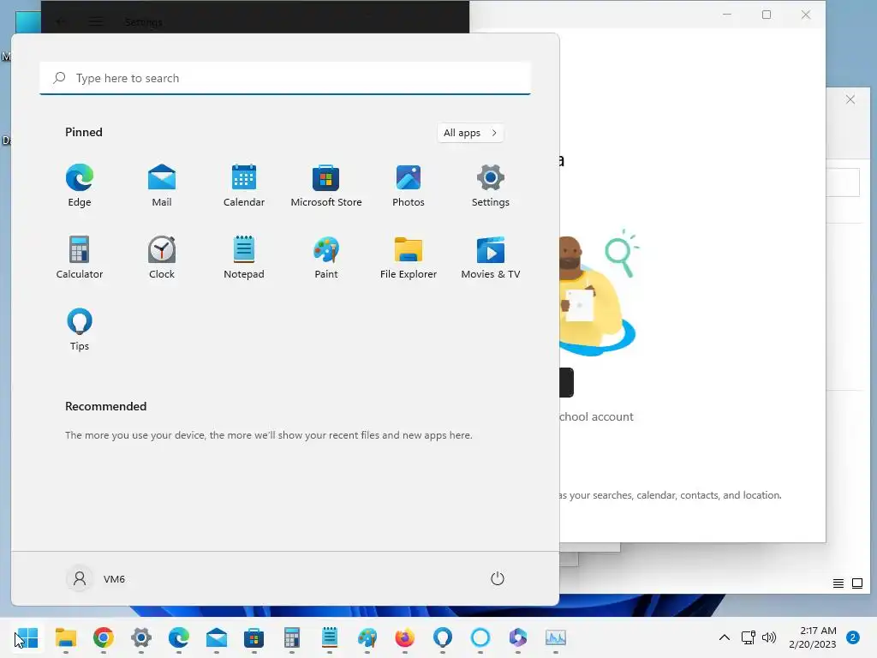Click the Windows Start button on taskbar
The image size is (877, 658).
[27, 637]
